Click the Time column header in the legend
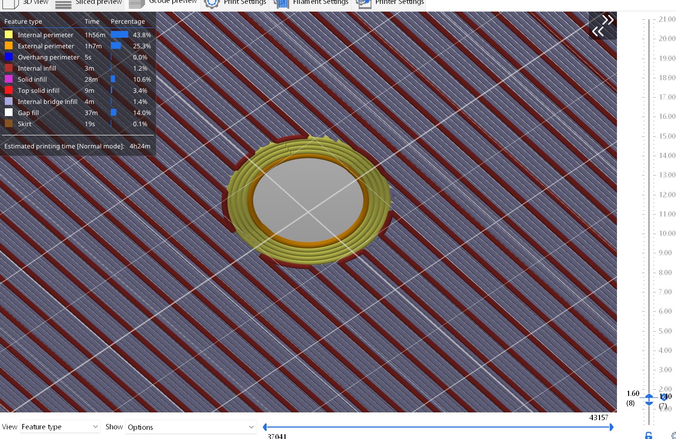Image resolution: width=676 pixels, height=439 pixels. click(x=92, y=21)
